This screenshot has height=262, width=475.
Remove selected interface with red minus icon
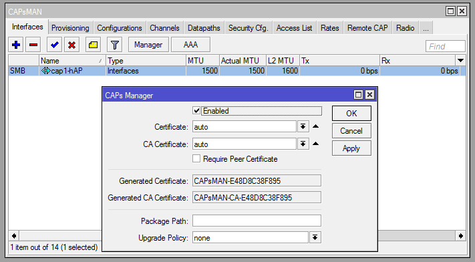[x=33, y=45]
